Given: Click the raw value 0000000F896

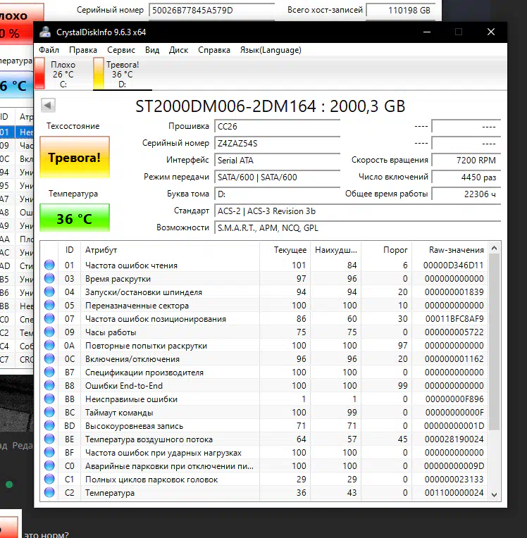Looking at the screenshot, I should [454, 399].
